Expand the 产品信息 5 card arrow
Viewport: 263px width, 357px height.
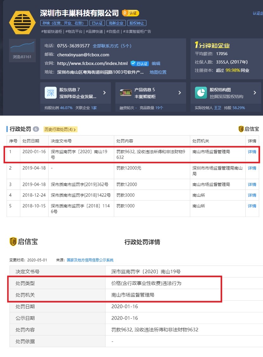[180, 93]
